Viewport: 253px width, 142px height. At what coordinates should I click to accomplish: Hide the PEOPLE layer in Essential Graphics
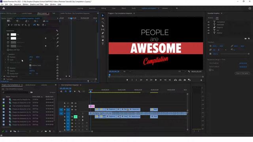tap(208, 33)
